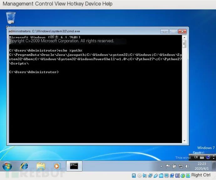
Task: Click the cmd window scrollbar thumb
Action: coord(184,44)
